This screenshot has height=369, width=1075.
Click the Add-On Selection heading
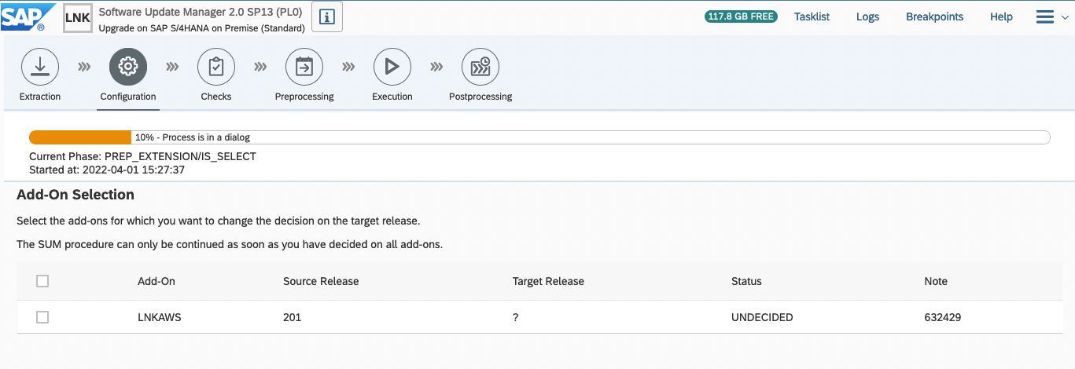75,195
